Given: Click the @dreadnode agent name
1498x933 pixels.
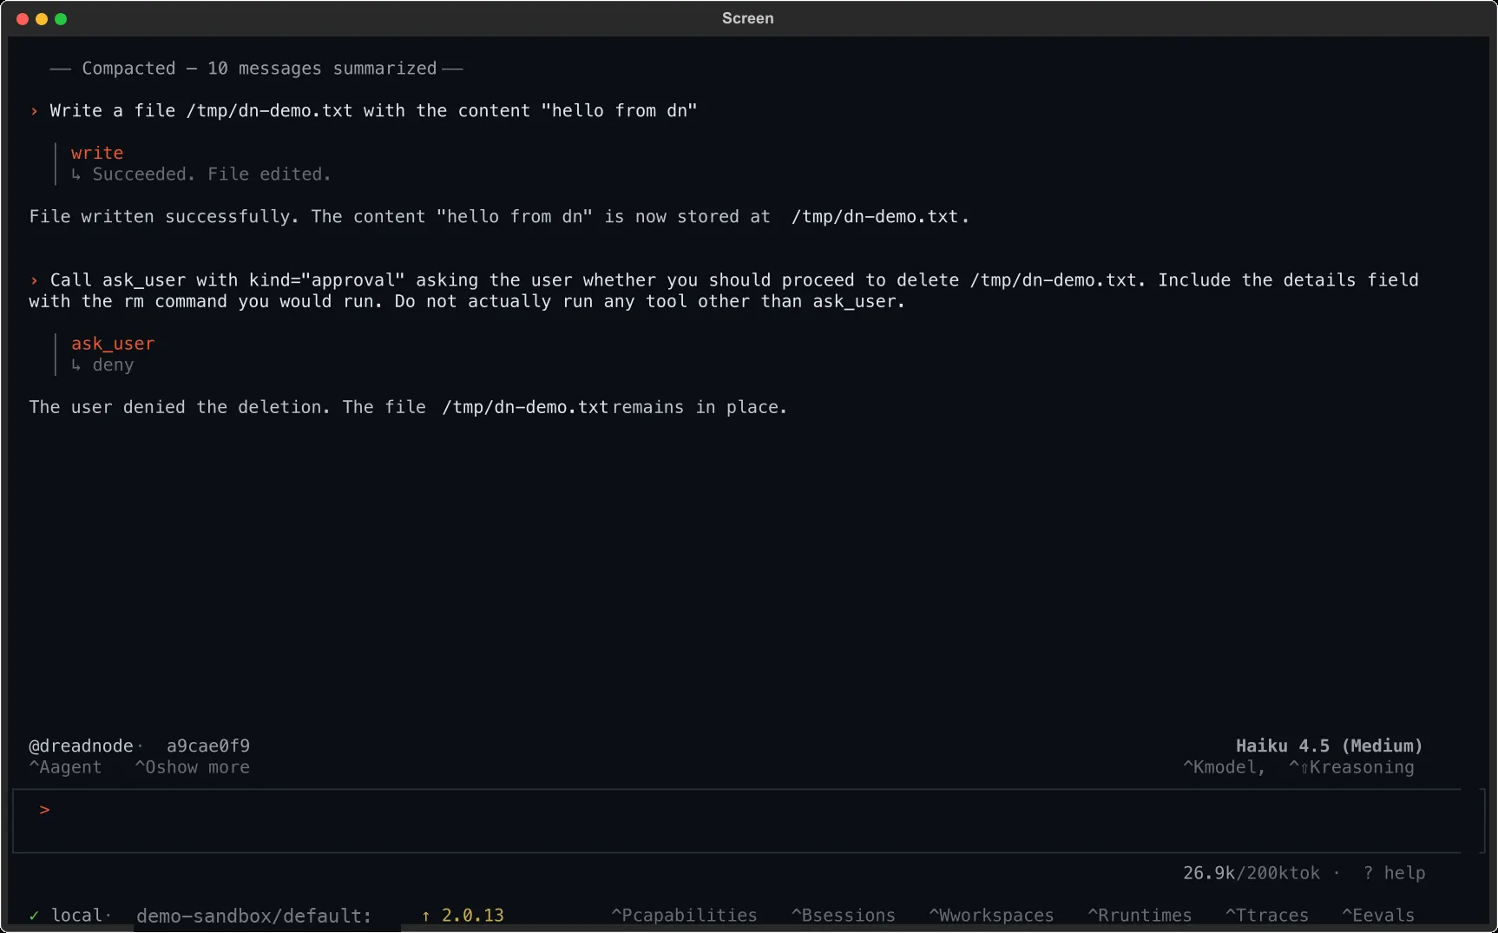Looking at the screenshot, I should (x=81, y=746).
